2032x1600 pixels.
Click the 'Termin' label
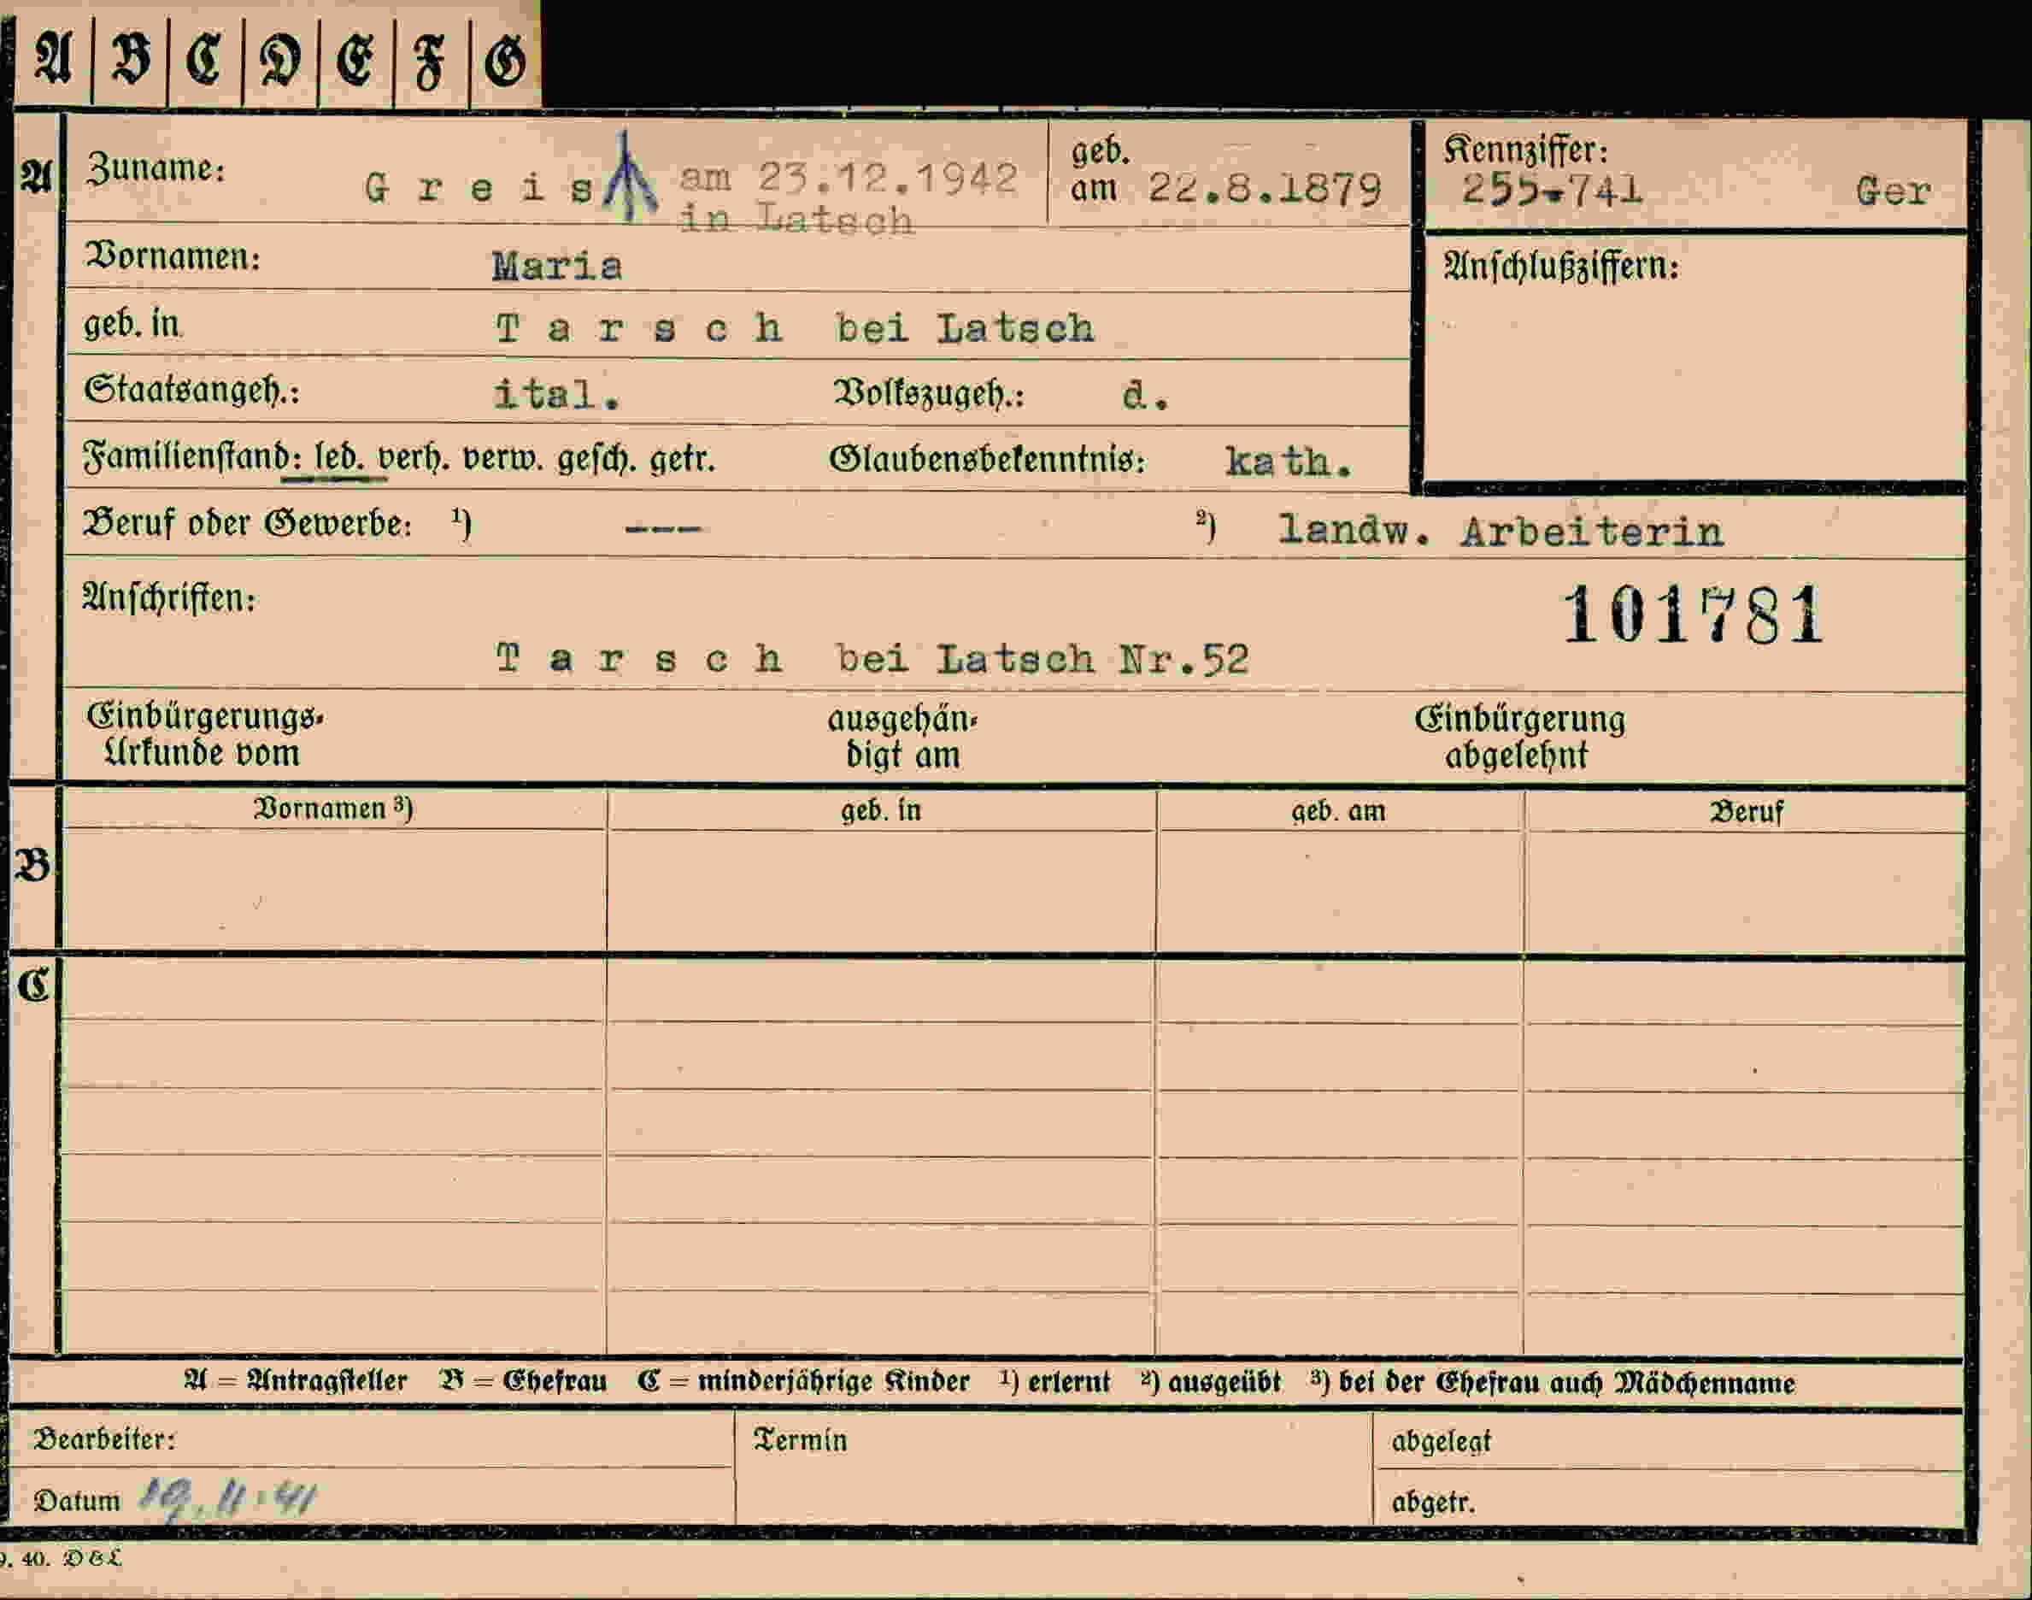[800, 1440]
